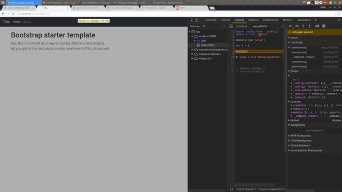Expand the dist folder

pos(195,41)
